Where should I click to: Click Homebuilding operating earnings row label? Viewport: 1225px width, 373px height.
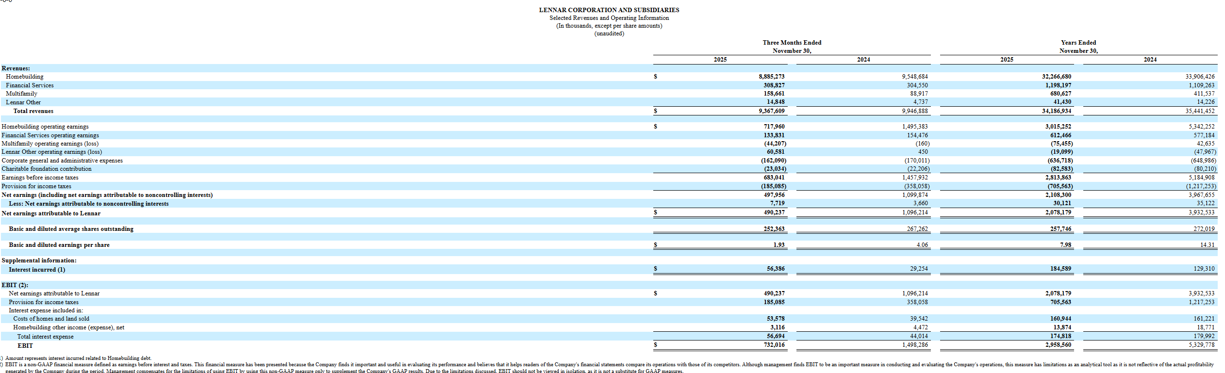(45, 127)
